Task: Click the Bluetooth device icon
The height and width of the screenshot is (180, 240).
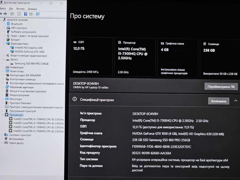Action: [8, 24]
